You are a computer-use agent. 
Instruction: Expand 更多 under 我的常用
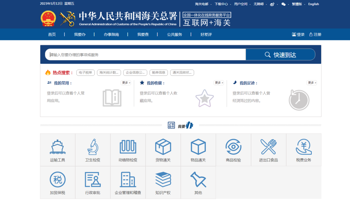[126, 83]
